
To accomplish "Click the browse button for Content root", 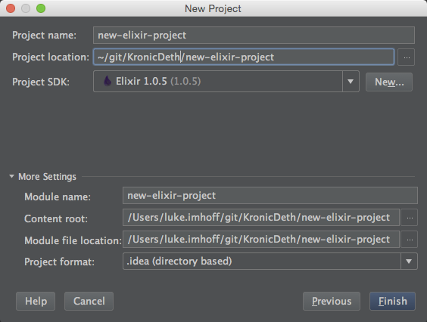I will [x=410, y=218].
